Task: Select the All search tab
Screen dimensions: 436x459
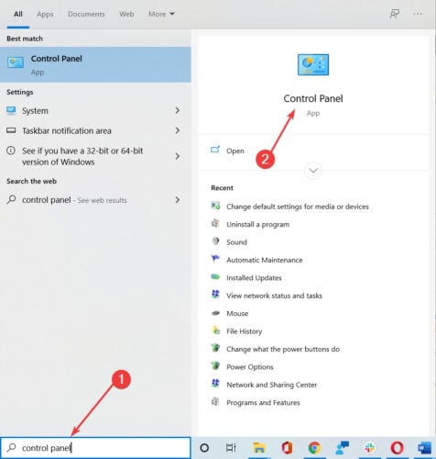Action: (18, 14)
